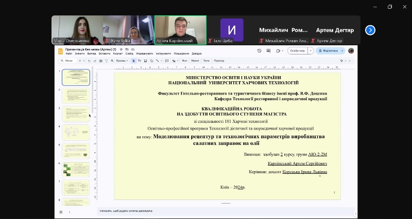Add a comment from toolbar
This screenshot has height=219, width=412.
(167, 61)
